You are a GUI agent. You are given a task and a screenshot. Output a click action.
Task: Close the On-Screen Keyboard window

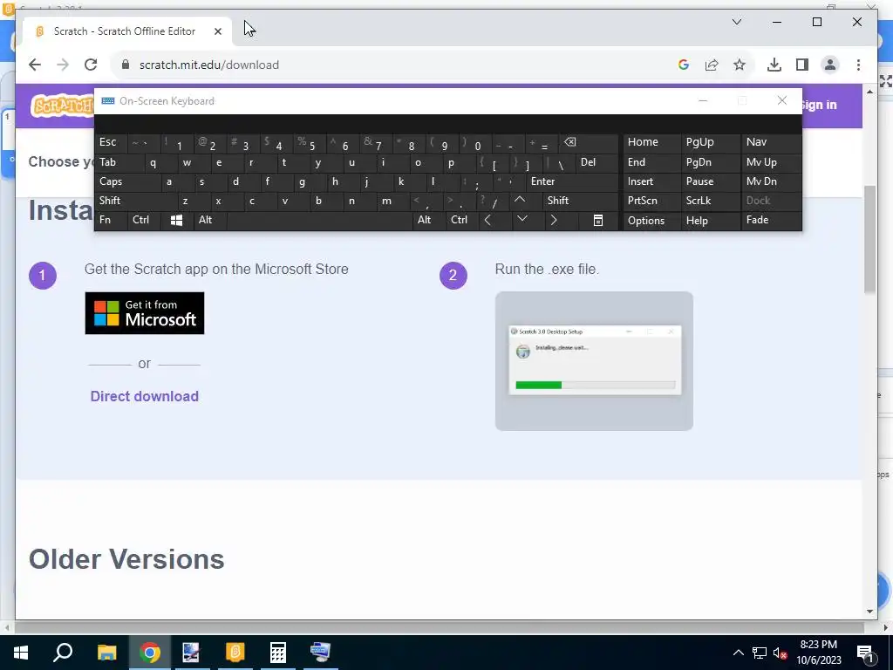(782, 101)
